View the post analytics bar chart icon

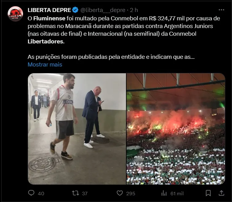[164, 193]
